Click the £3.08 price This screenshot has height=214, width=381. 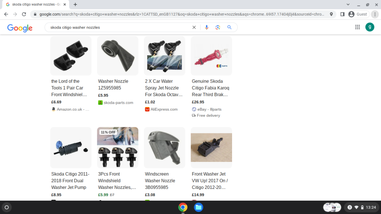150,195
